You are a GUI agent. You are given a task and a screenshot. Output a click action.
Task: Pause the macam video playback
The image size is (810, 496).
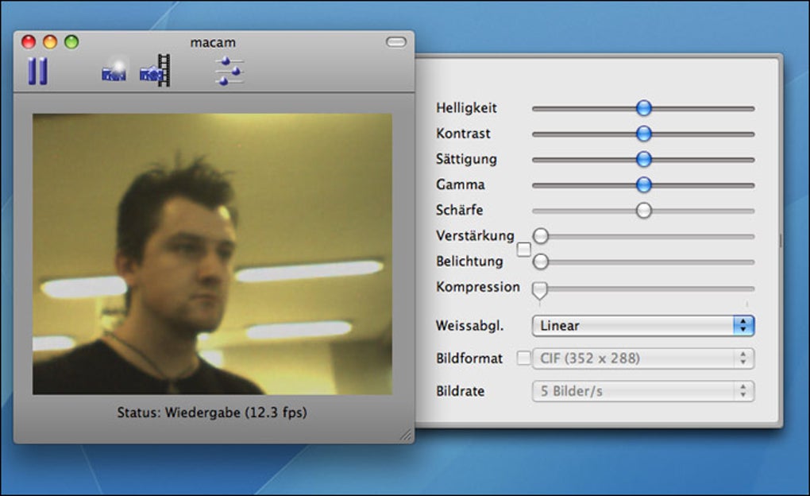pos(37,71)
